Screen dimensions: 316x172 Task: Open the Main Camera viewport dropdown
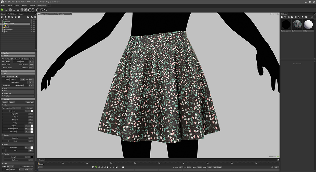tap(48, 14)
